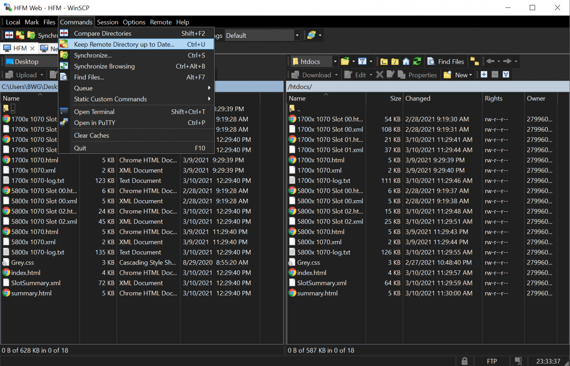The image size is (570, 366).
Task: Click the Compare Directories toolbar icon
Action: (9, 35)
